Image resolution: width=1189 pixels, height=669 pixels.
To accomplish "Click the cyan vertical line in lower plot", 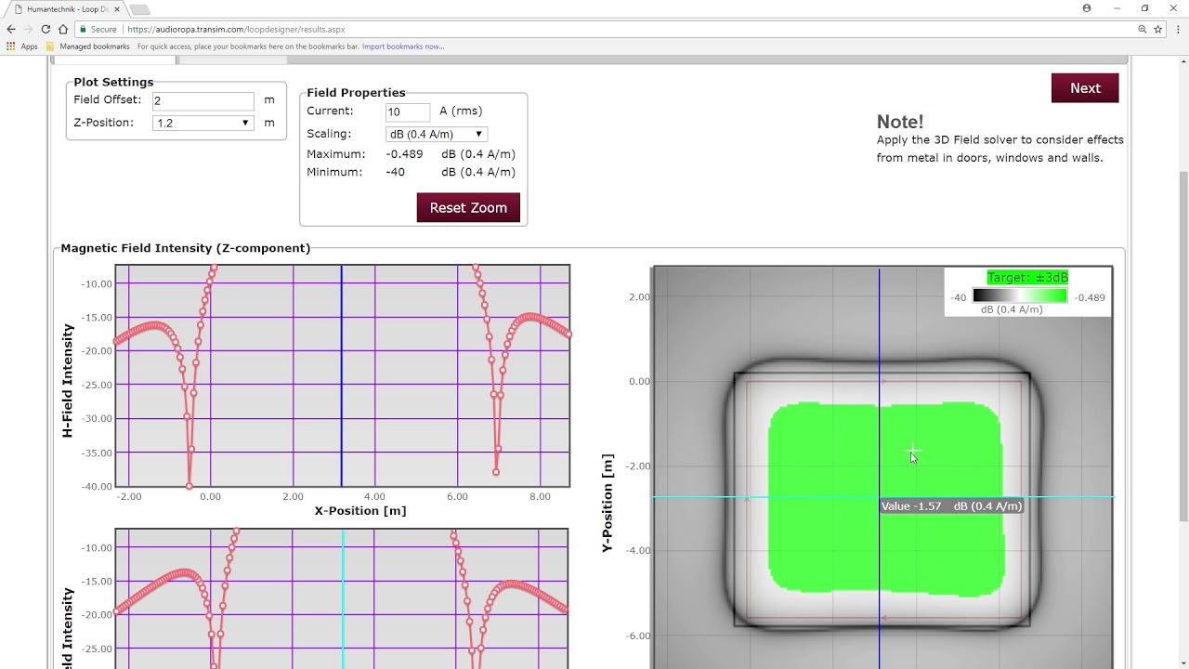I will (343, 598).
